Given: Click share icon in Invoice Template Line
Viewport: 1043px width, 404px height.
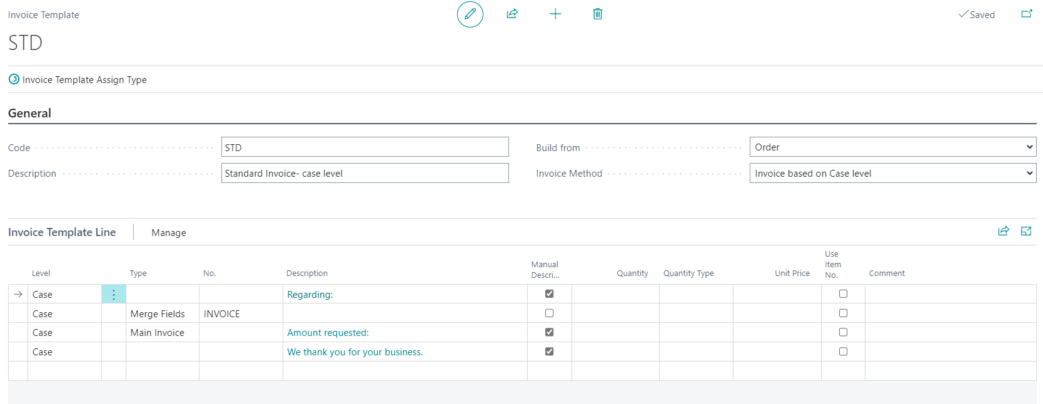Looking at the screenshot, I should [x=1004, y=231].
